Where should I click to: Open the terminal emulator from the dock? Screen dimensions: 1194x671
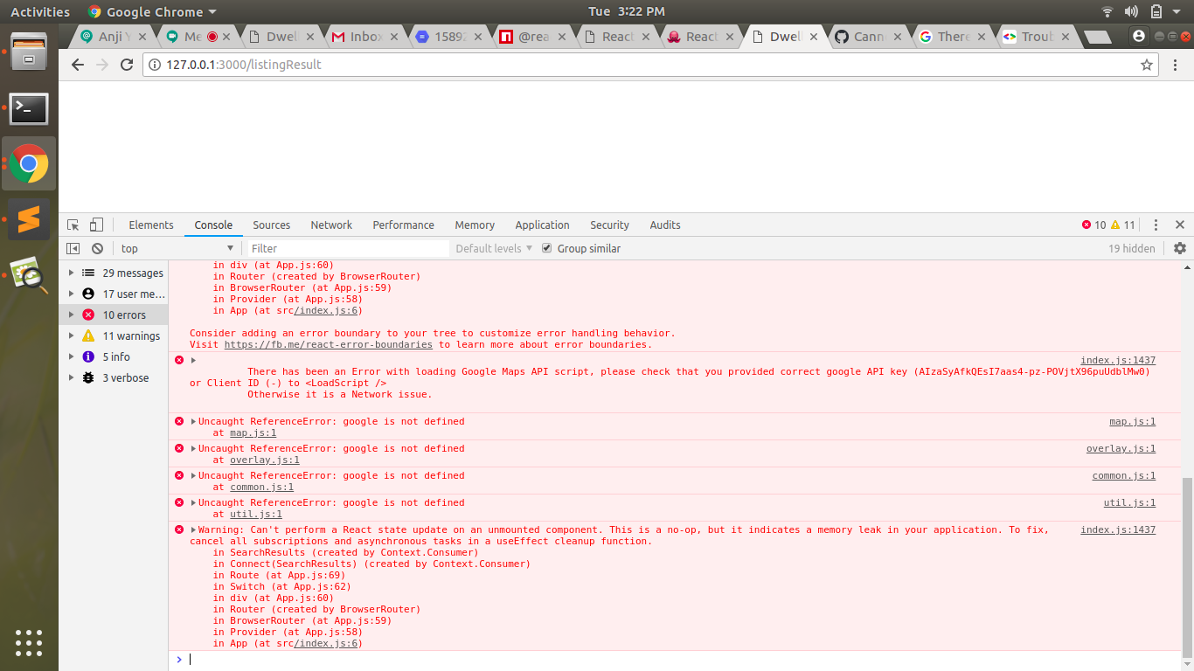point(29,108)
